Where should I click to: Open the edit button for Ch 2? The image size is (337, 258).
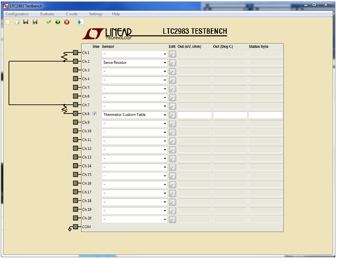pos(172,63)
